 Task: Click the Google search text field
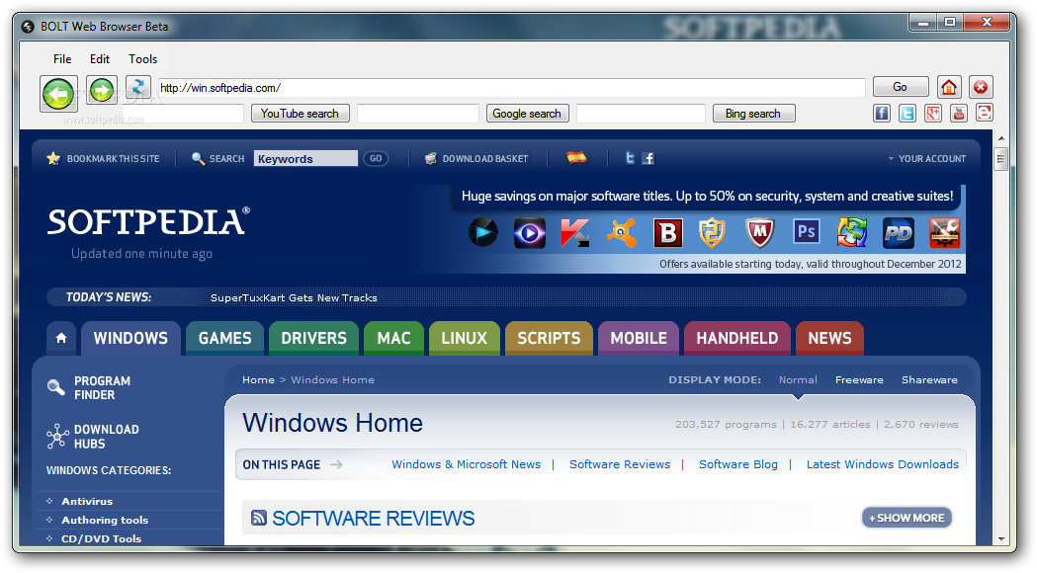tap(418, 113)
